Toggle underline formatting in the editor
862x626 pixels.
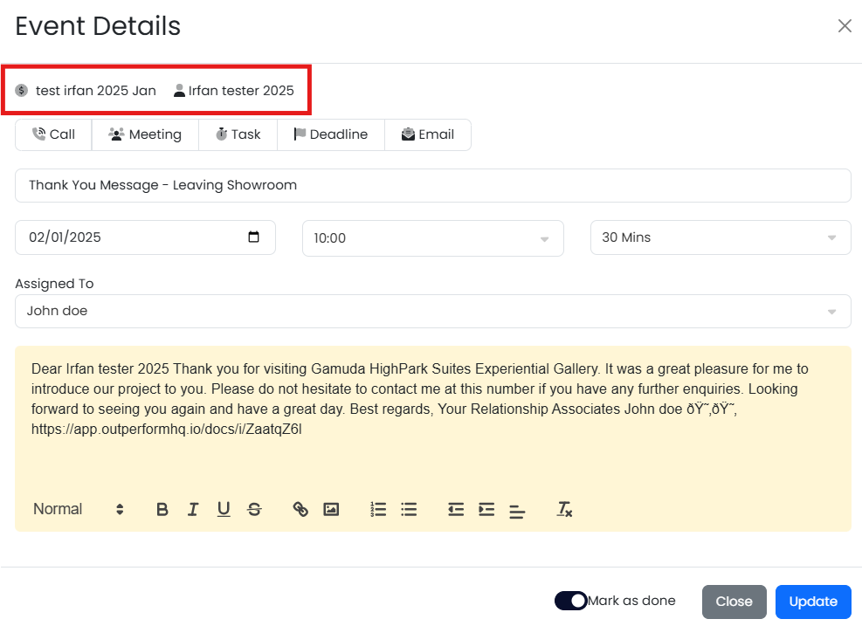224,509
